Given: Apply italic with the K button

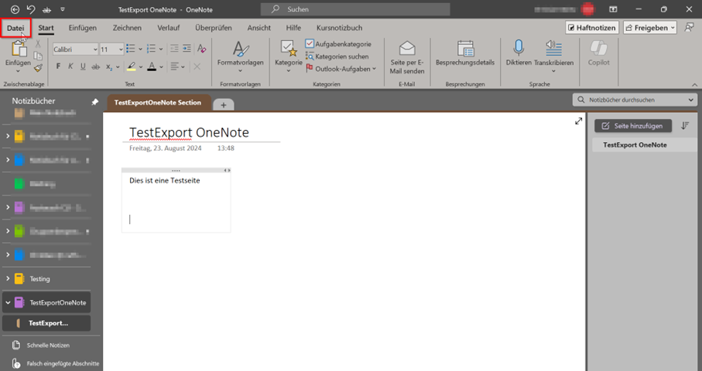Looking at the screenshot, I should (70, 66).
